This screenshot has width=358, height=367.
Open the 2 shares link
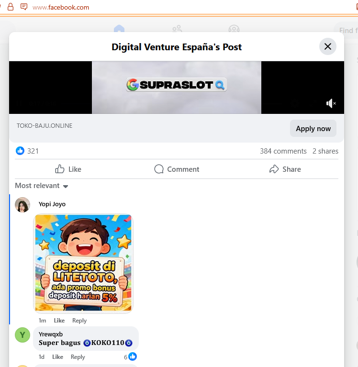[325, 151]
